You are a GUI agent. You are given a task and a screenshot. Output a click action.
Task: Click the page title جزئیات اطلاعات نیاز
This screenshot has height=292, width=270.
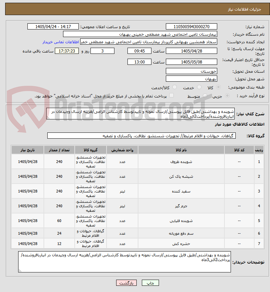245,9
